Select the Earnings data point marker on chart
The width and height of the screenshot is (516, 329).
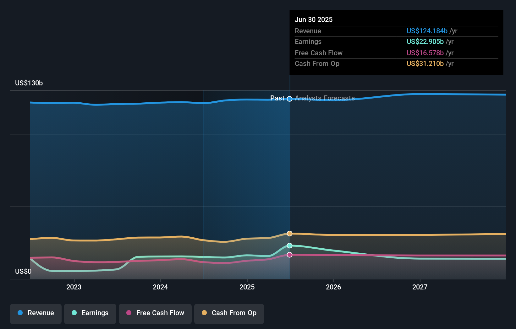pos(290,245)
